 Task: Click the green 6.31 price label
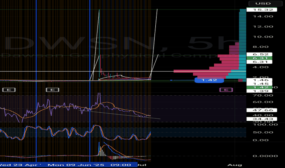[x=259, y=58]
